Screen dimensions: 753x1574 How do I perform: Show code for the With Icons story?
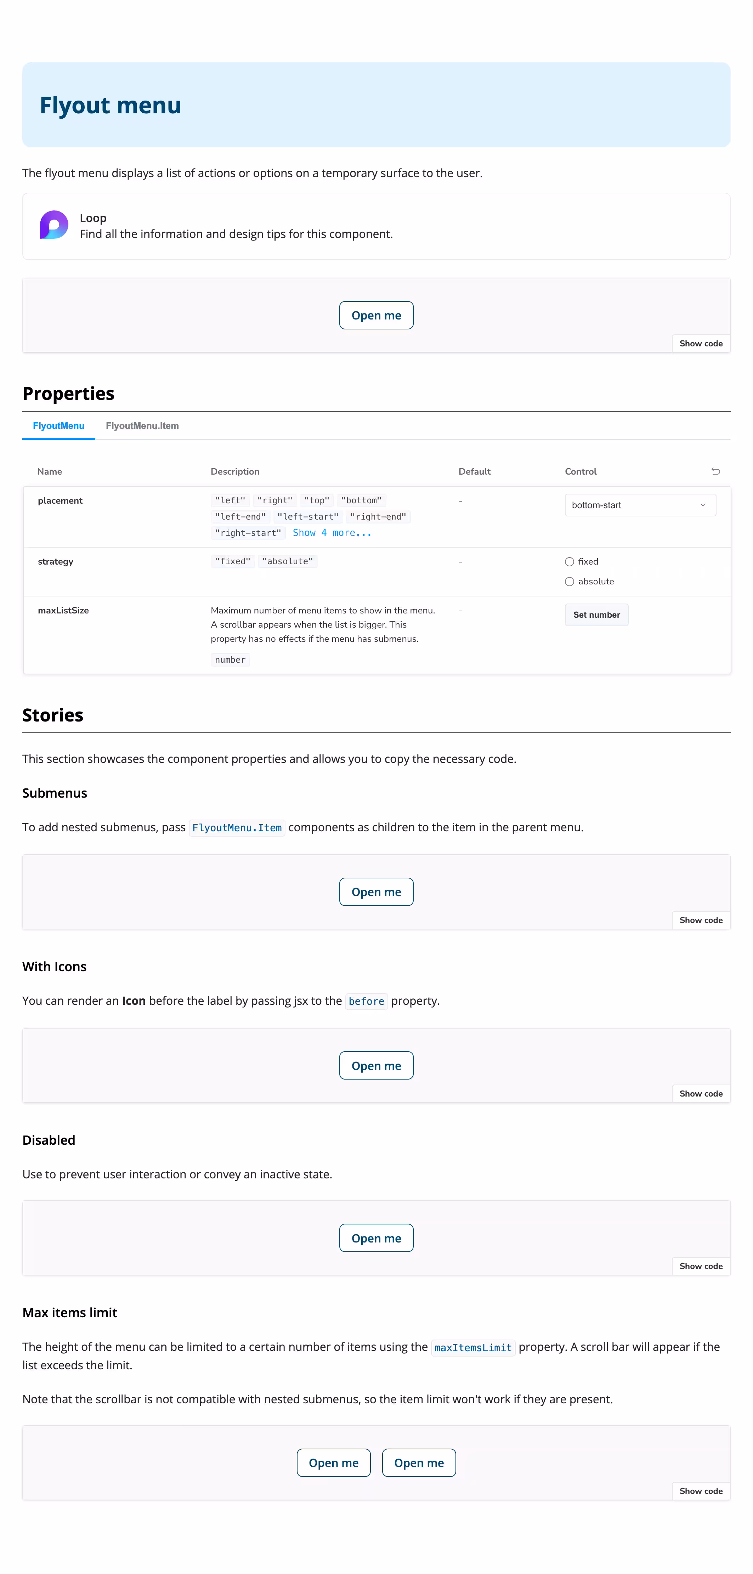tap(701, 1093)
